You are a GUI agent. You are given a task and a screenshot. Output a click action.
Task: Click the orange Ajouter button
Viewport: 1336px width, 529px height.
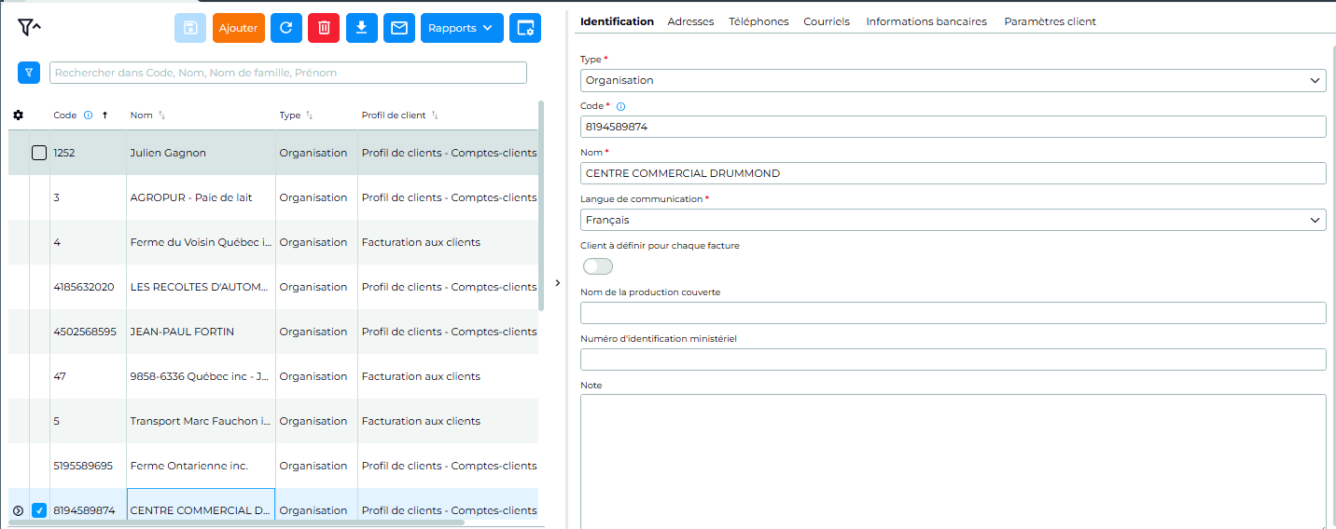tap(239, 28)
